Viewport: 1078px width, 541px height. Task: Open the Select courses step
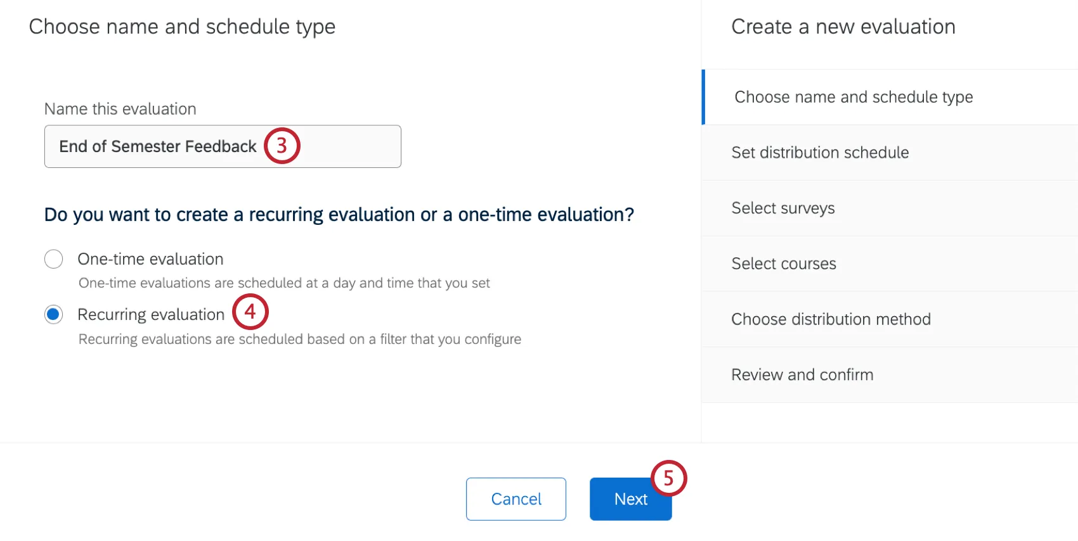pos(784,264)
